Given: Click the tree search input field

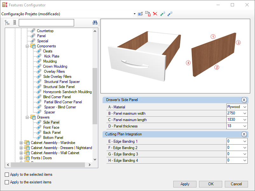Looking at the screenshot, I should coord(46,23).
